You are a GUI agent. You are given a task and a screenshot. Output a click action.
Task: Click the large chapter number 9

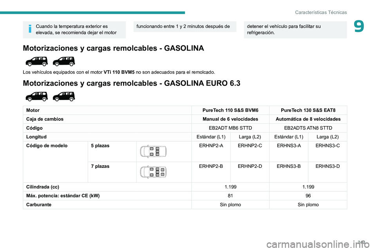coord(359,26)
